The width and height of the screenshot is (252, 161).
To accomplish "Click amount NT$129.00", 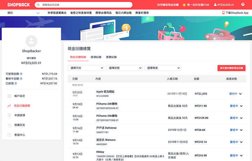I will (x=201, y=118).
